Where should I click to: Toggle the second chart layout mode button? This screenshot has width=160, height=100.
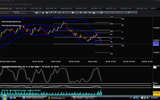(47, 13)
